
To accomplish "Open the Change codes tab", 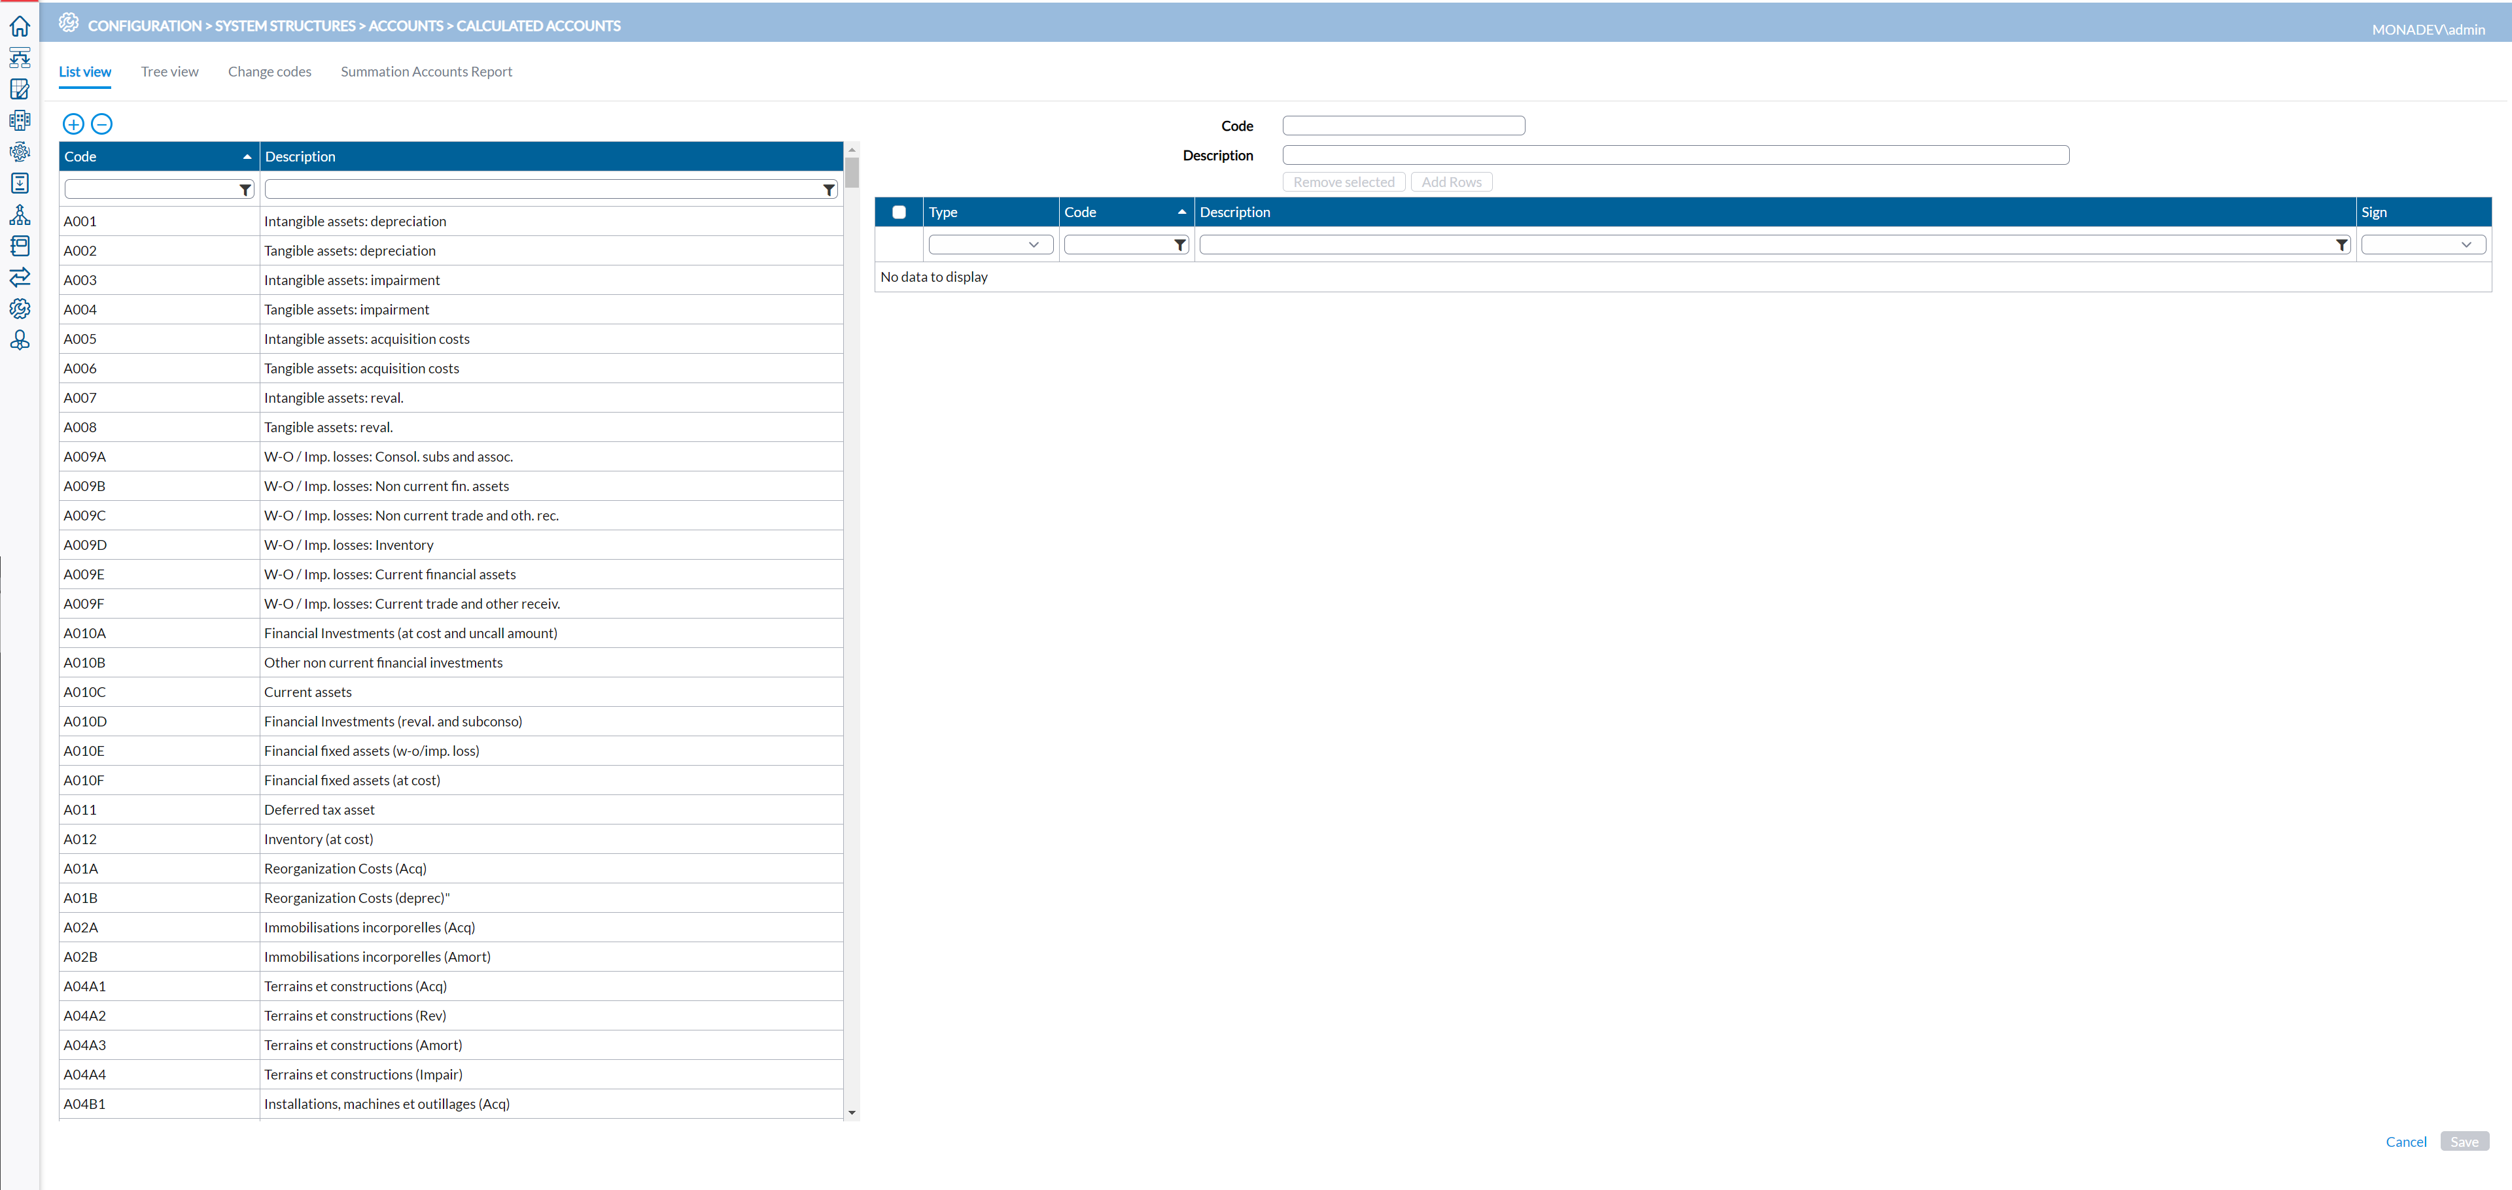I will (x=270, y=71).
